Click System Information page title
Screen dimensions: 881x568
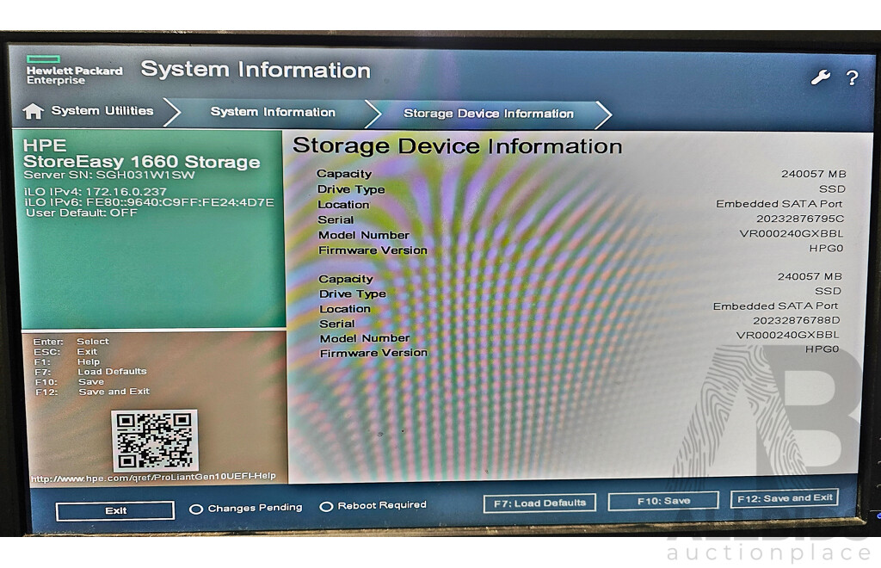[256, 70]
